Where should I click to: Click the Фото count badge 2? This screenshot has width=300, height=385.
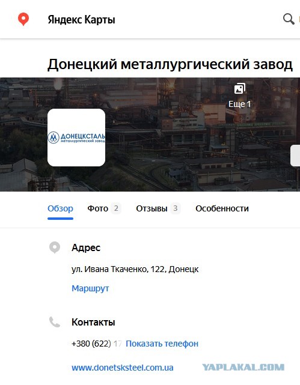click(x=116, y=208)
